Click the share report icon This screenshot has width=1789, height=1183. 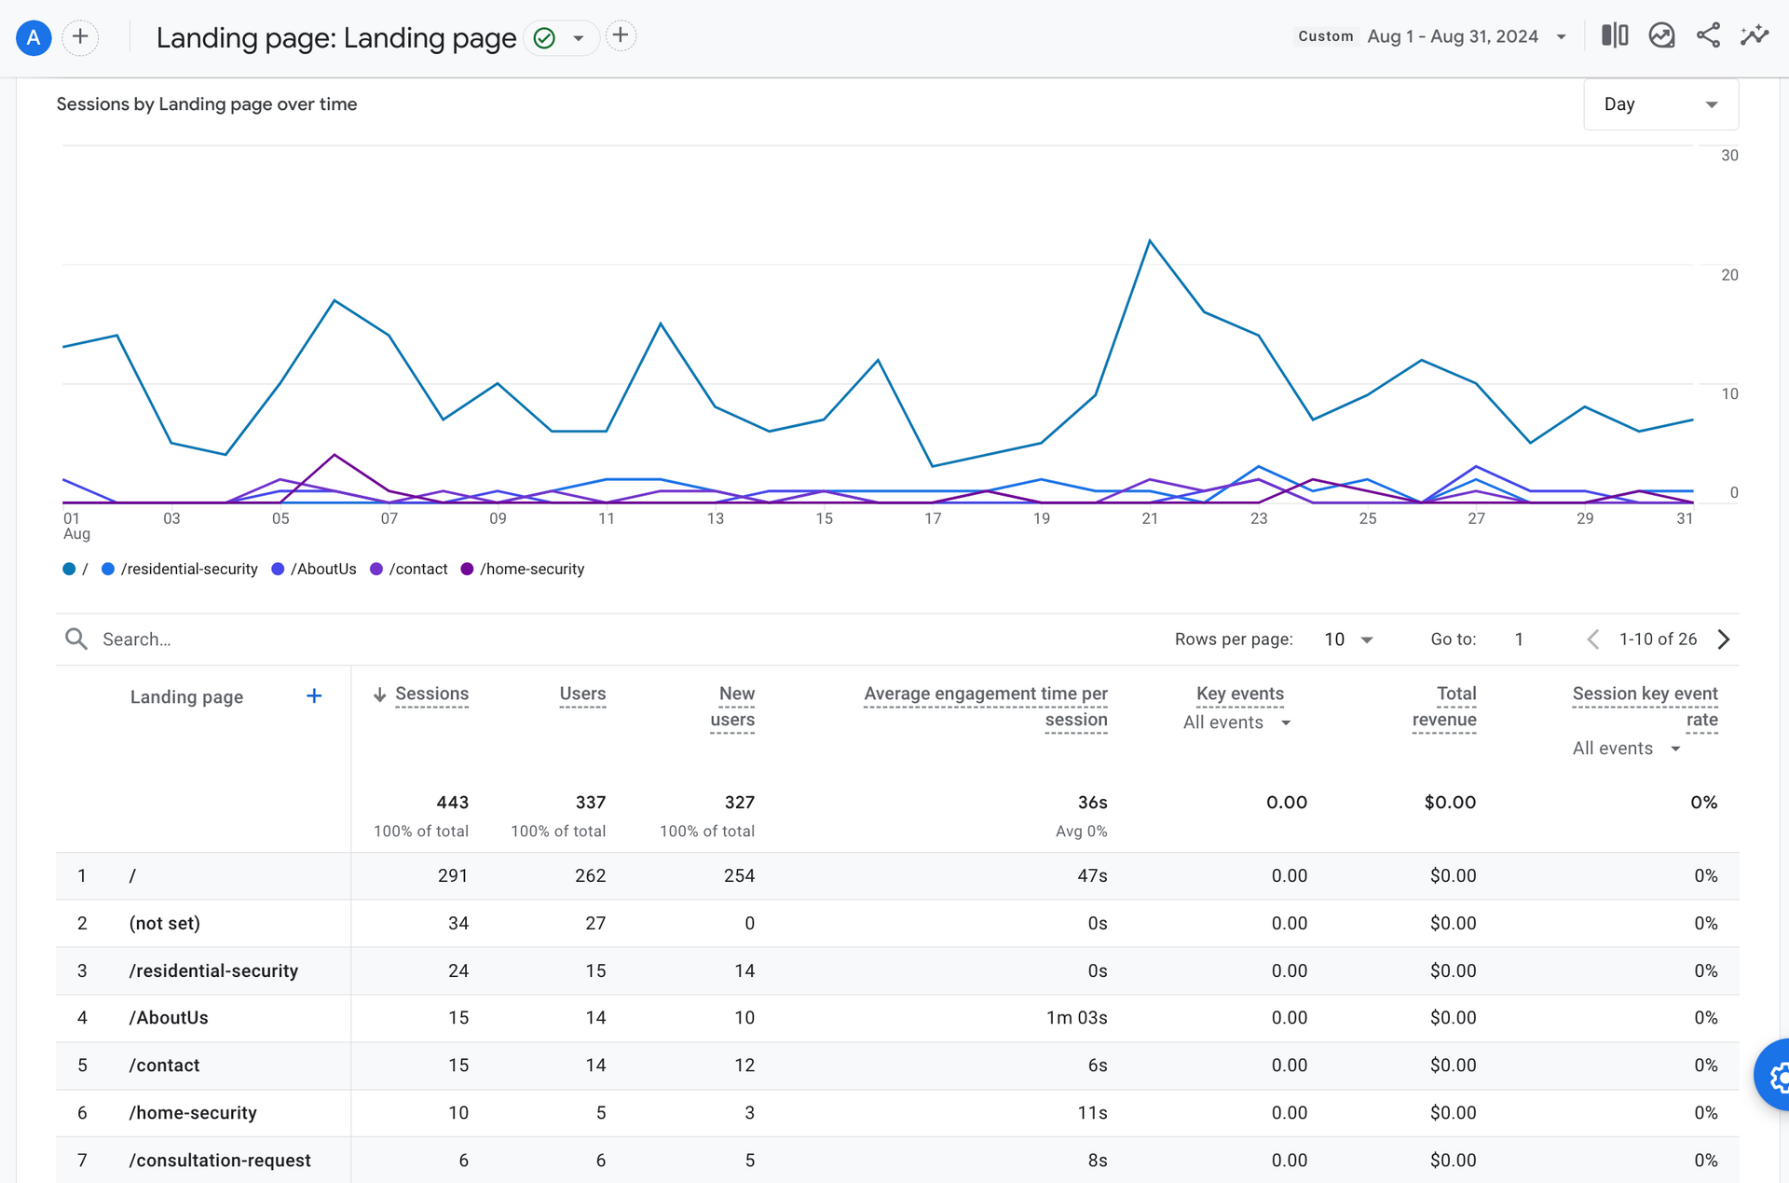(1708, 36)
